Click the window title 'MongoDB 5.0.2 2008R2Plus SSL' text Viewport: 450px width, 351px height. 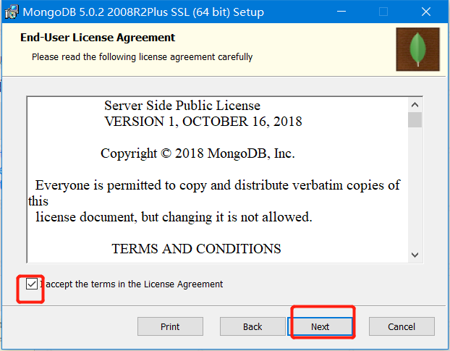click(x=143, y=12)
